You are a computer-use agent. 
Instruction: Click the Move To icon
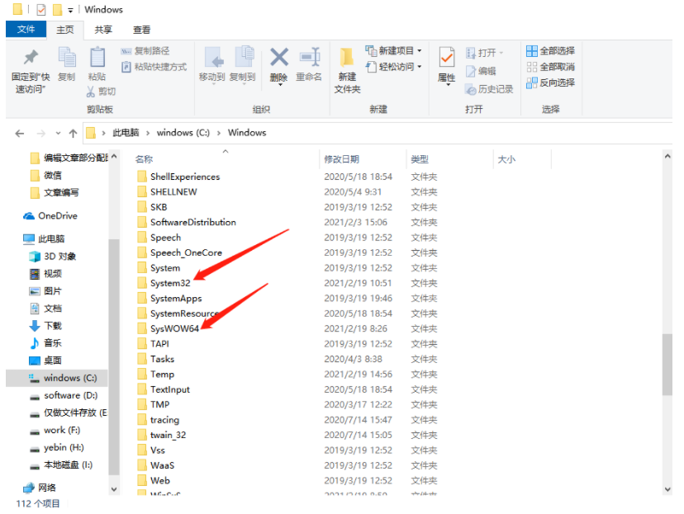point(212,58)
